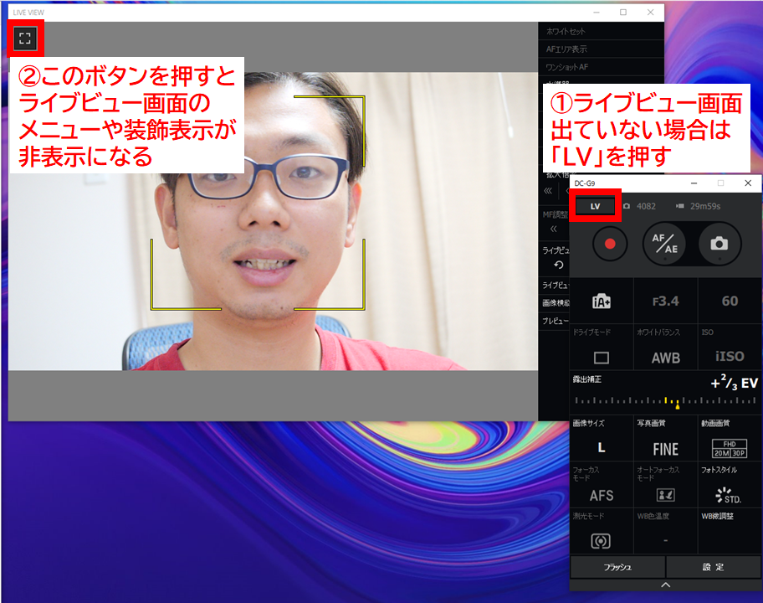Click the フラッシュ button
Screen dimensions: 763x603
[x=617, y=567]
